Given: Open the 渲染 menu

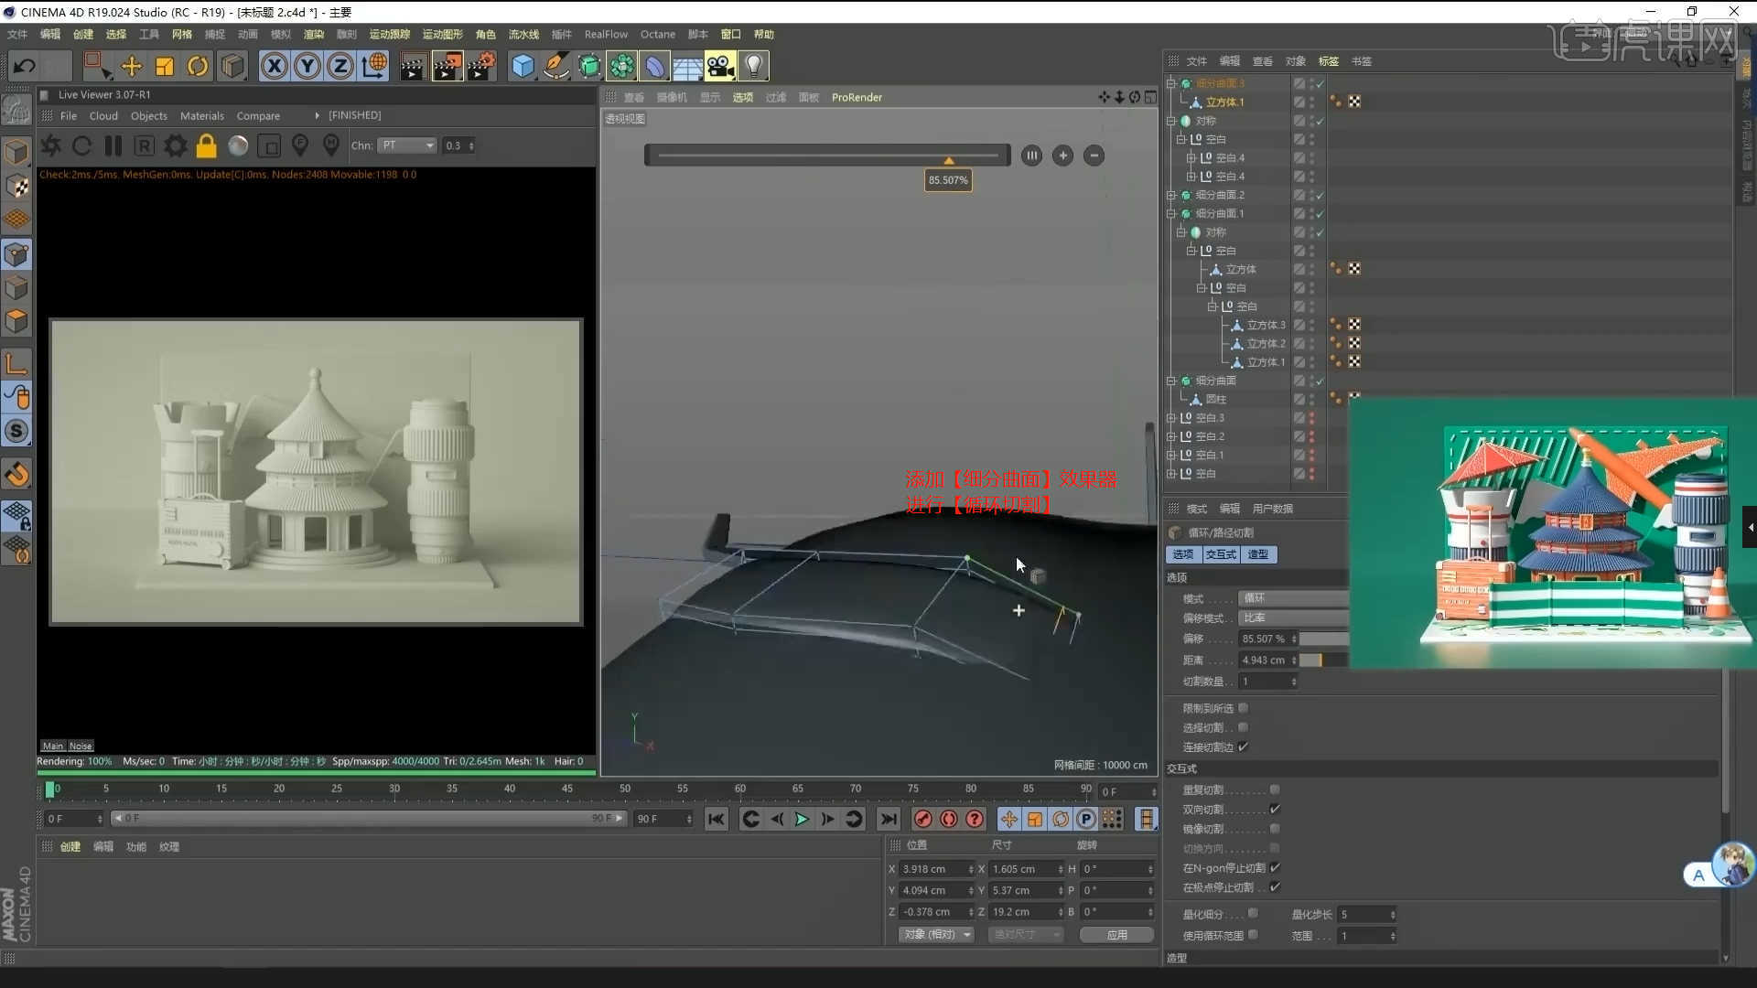Looking at the screenshot, I should click(314, 34).
